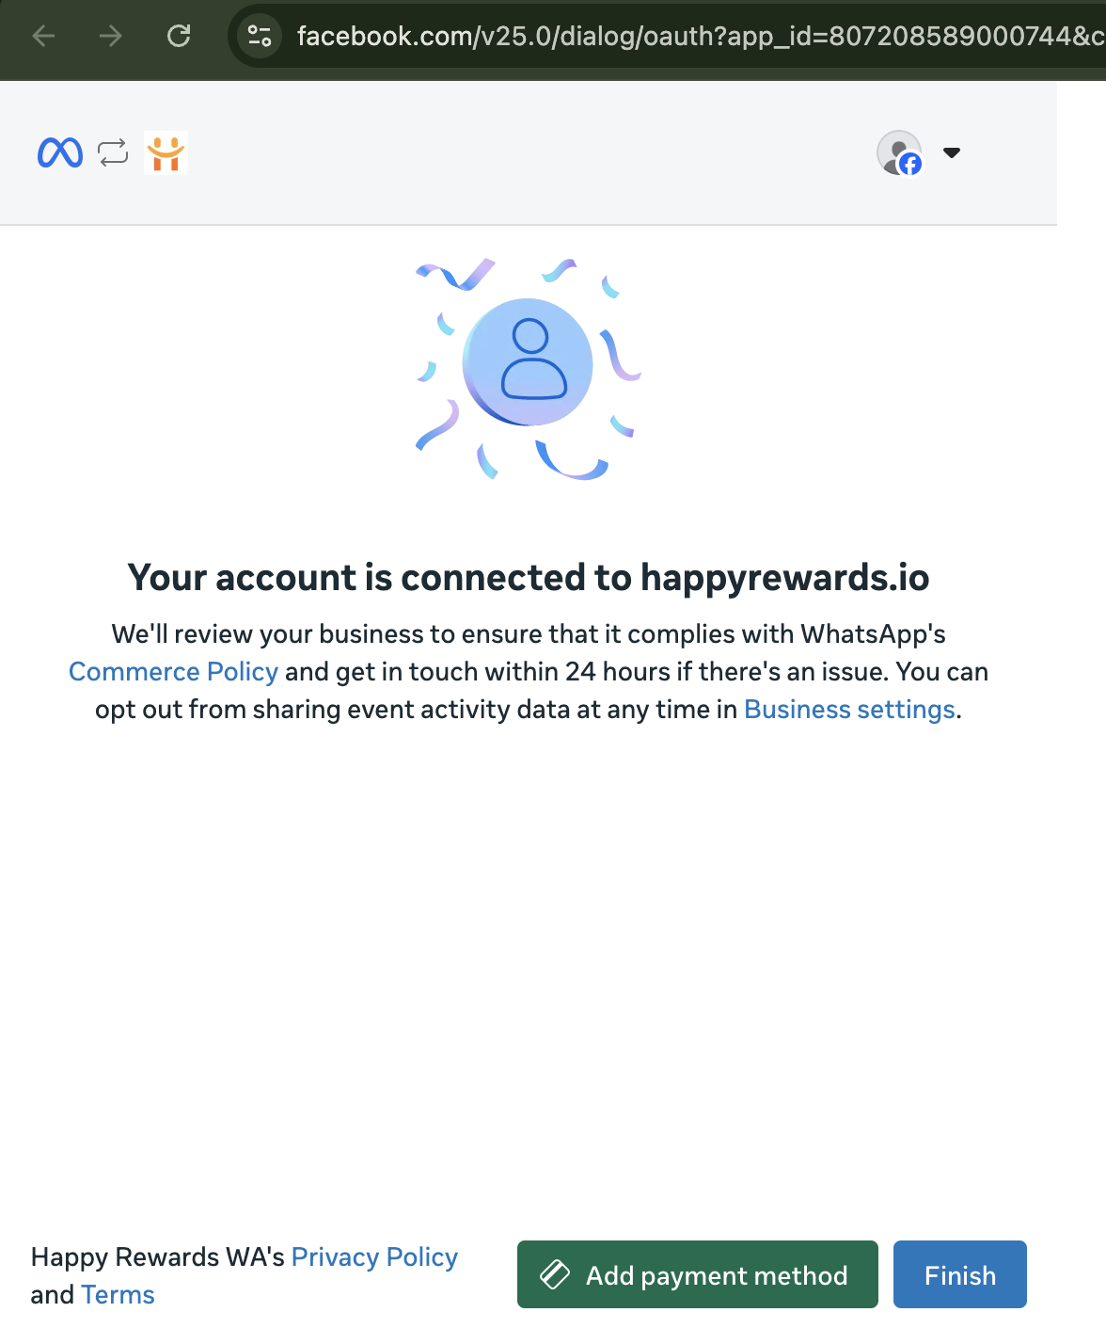Click the sync arrows icon beside Meta
Screen dimensions: 1106x1344
pos(113,152)
